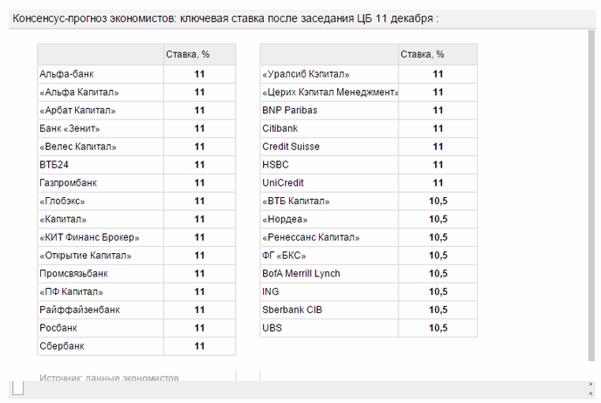Select the BNP Paribas cell
Image resolution: width=601 pixels, height=403 pixels.
point(329,110)
